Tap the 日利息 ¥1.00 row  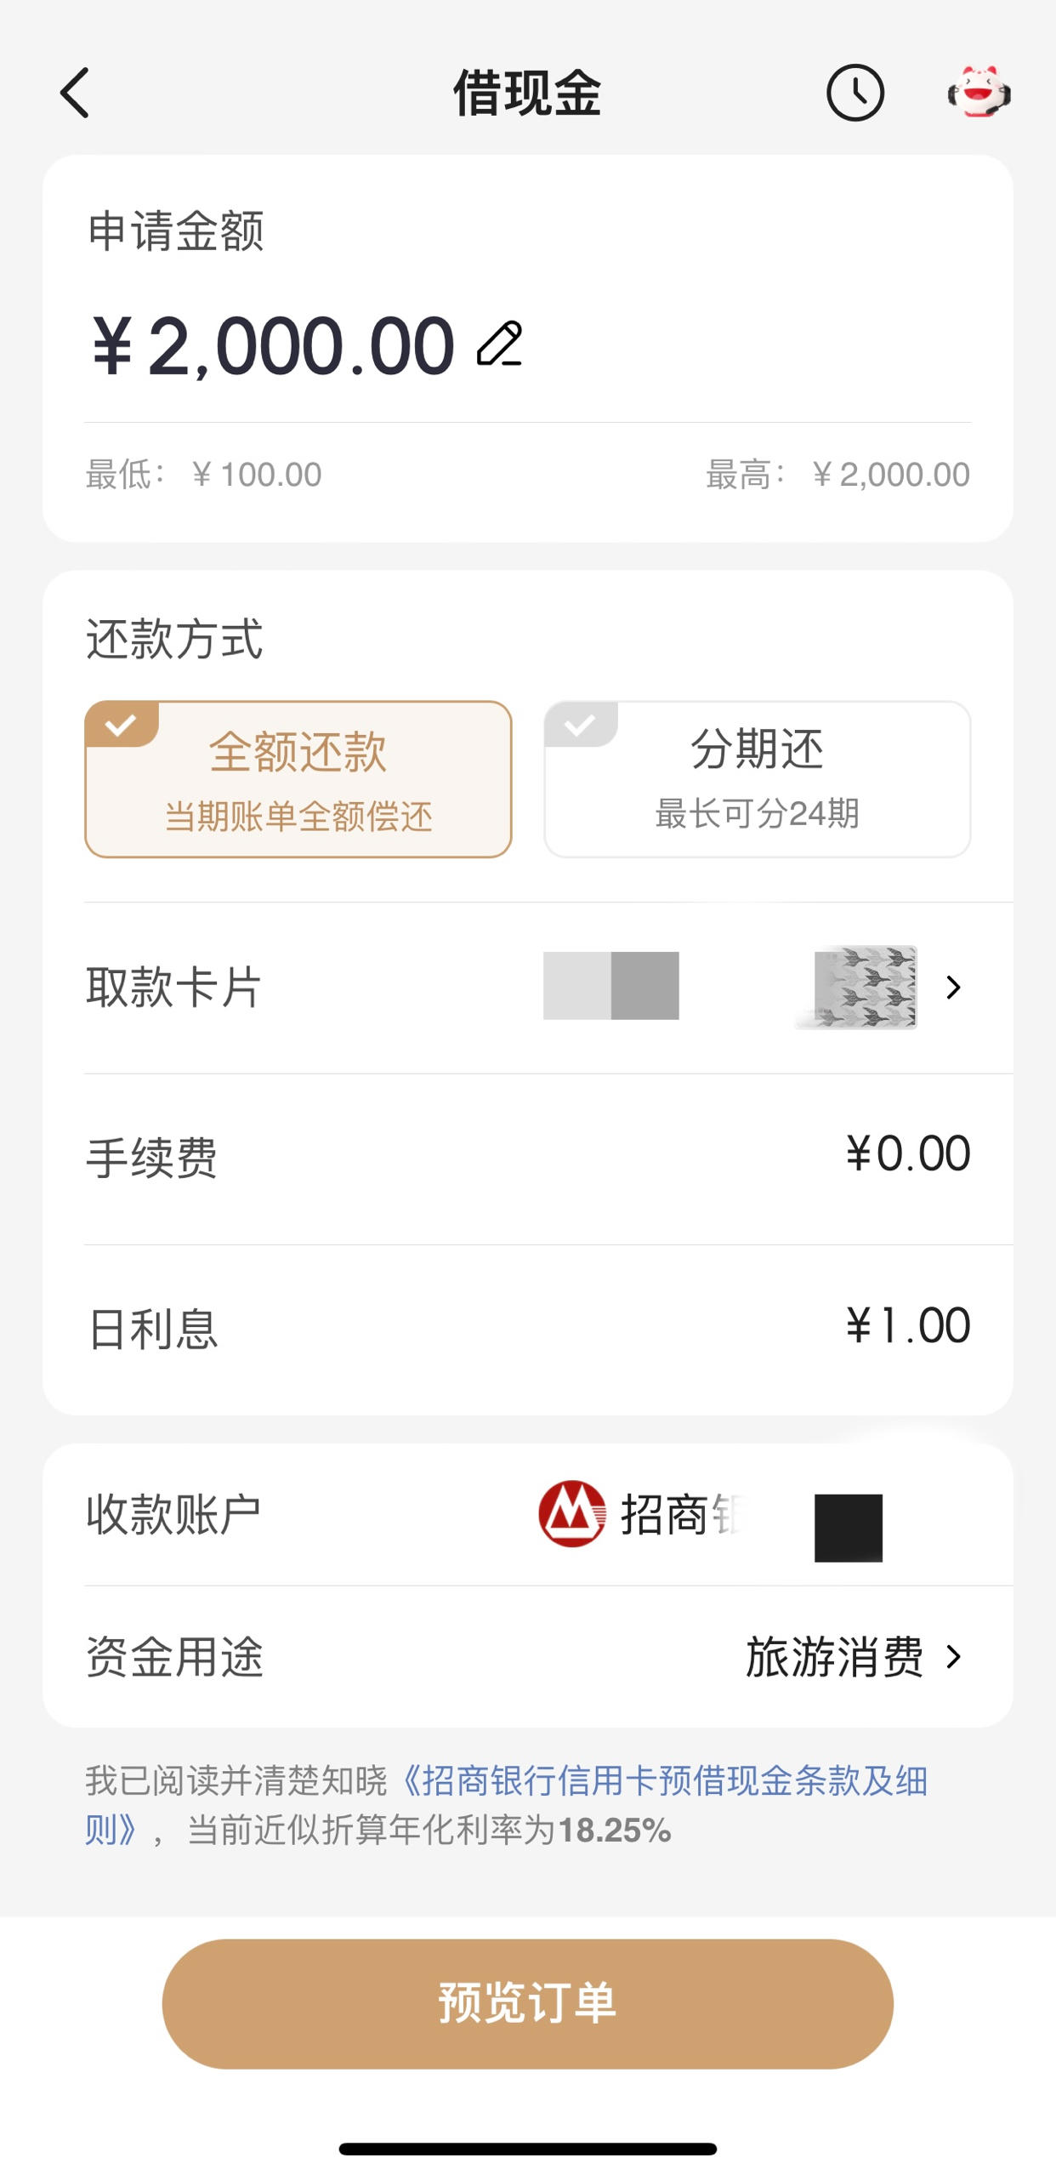pyautogui.click(x=528, y=1329)
